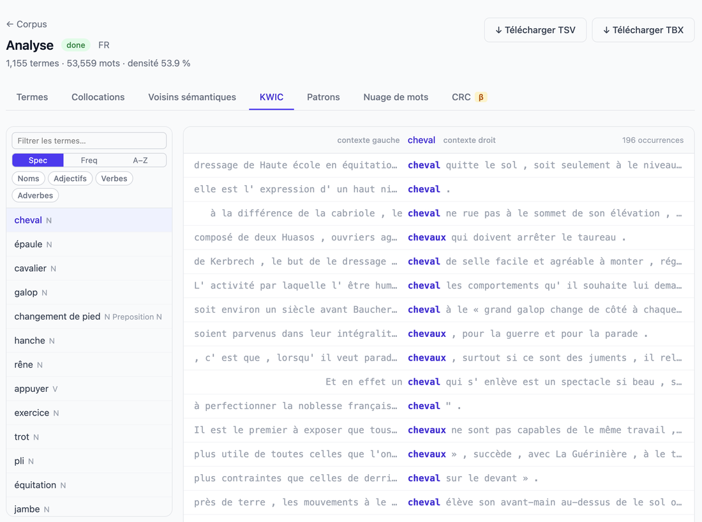Image resolution: width=702 pixels, height=522 pixels.
Task: Open the CRC beta tab
Action: click(469, 97)
